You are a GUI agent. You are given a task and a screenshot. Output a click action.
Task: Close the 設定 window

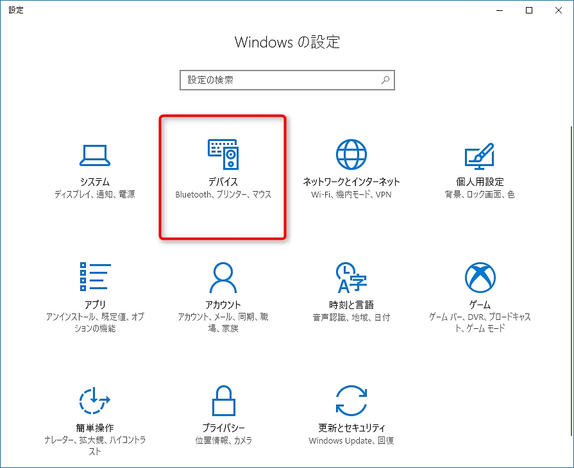click(559, 10)
